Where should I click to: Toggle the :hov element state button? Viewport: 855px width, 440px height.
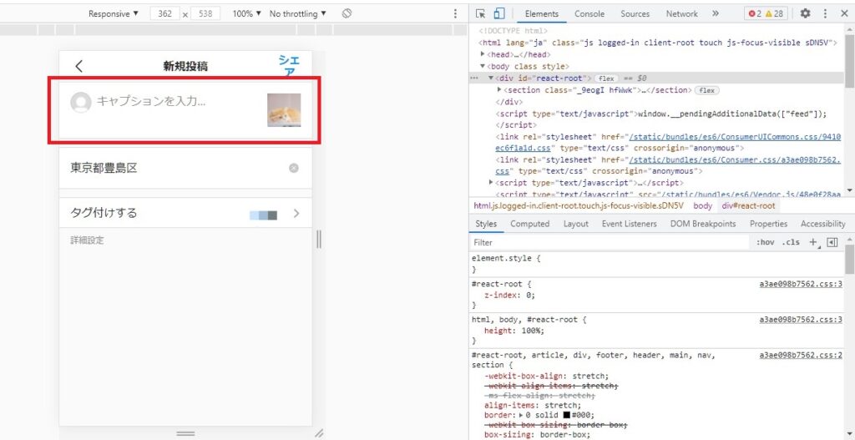765,242
